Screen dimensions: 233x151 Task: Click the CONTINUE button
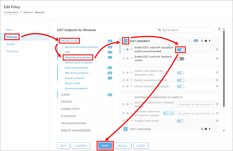point(81,146)
